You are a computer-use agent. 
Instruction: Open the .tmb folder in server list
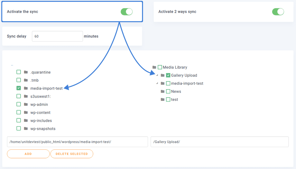coord(34,80)
